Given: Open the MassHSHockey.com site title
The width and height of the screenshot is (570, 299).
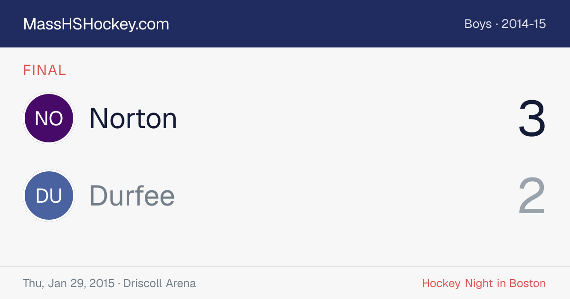Looking at the screenshot, I should point(96,24).
